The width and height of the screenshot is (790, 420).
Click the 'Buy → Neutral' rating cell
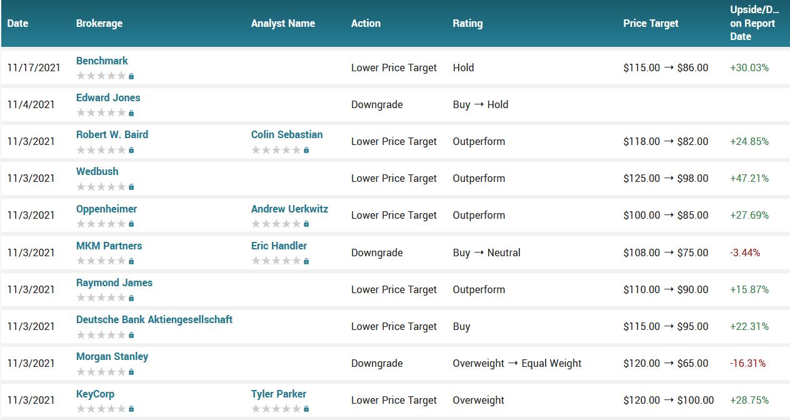pos(486,252)
